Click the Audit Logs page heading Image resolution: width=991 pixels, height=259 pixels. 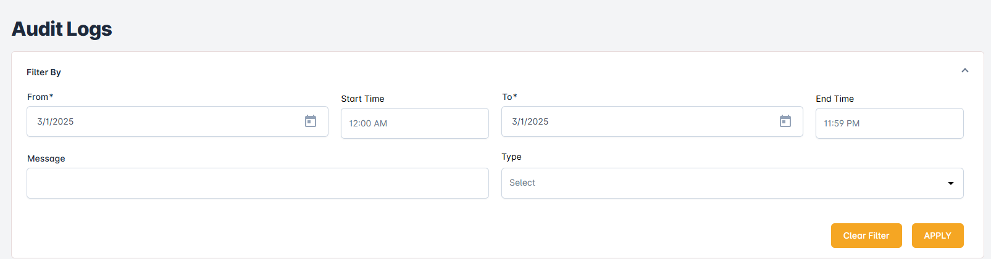[62, 29]
